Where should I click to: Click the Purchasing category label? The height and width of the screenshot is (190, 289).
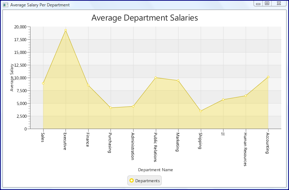click(110, 143)
